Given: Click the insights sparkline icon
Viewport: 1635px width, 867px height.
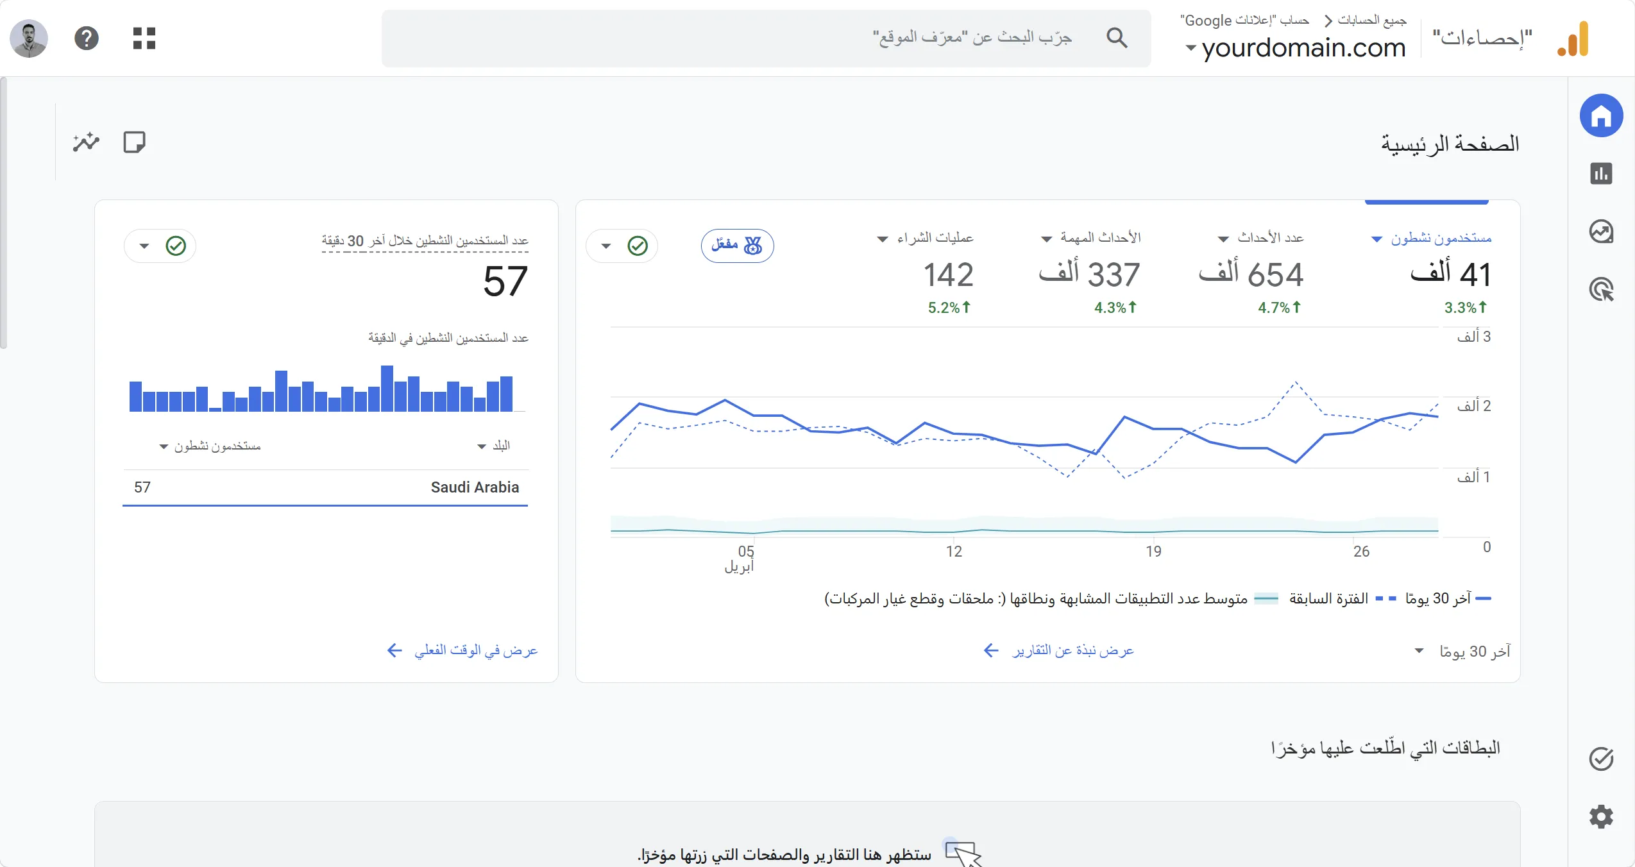Looking at the screenshot, I should coord(87,142).
